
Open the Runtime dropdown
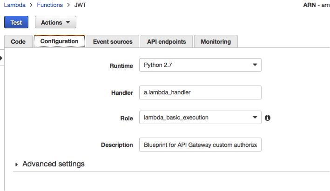200,65
